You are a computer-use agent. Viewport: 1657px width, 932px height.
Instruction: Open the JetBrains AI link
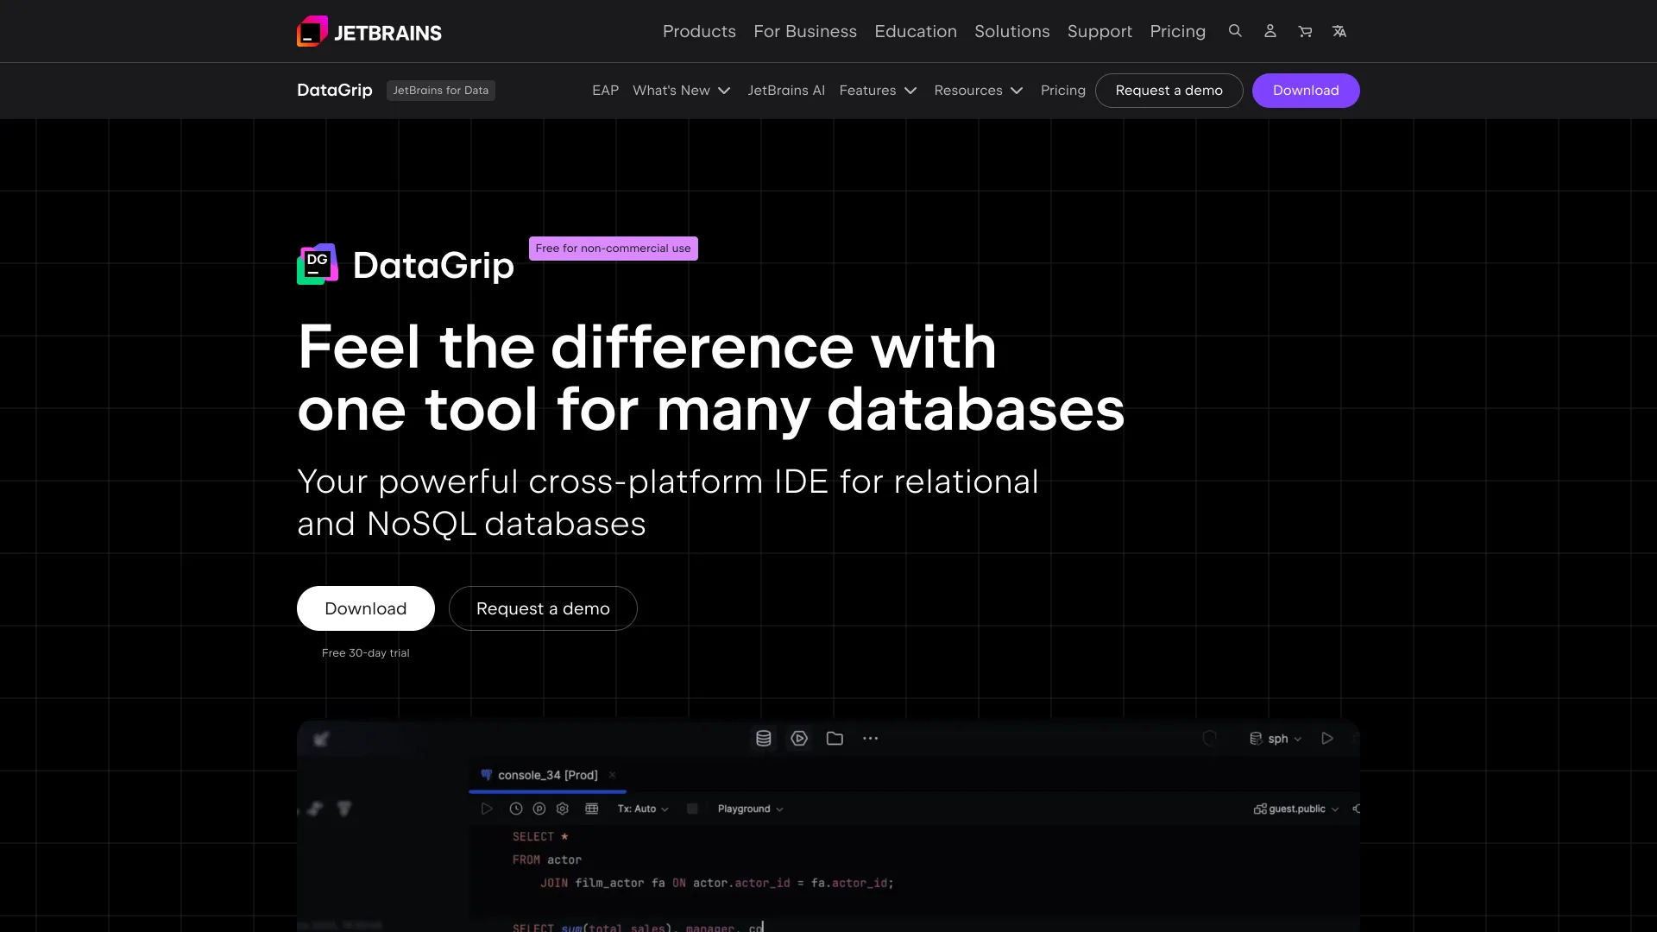[786, 91]
